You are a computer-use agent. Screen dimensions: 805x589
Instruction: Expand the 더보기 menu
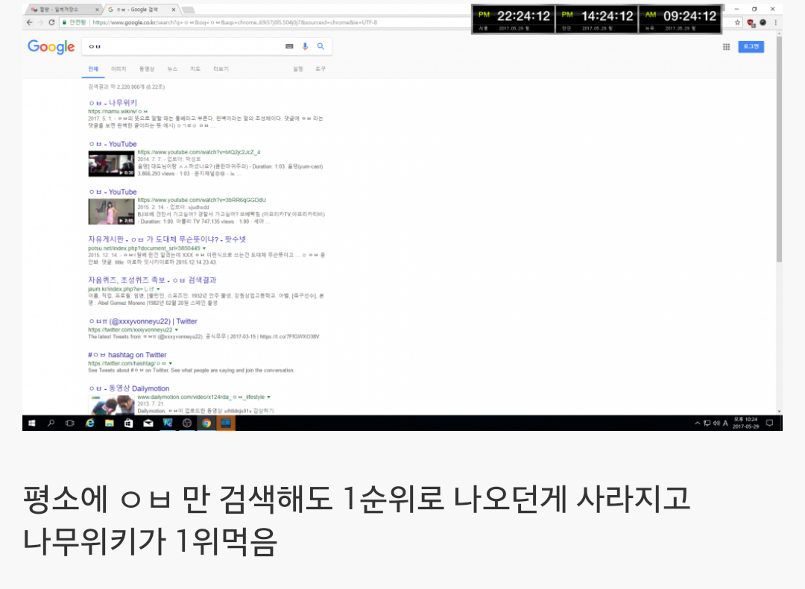point(221,69)
